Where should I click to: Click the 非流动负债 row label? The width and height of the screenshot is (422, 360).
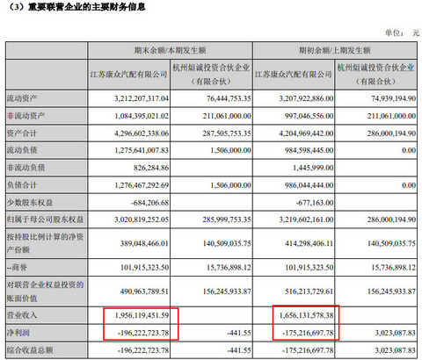click(25, 168)
